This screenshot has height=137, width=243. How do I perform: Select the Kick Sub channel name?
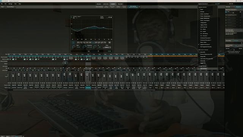tap(14, 88)
